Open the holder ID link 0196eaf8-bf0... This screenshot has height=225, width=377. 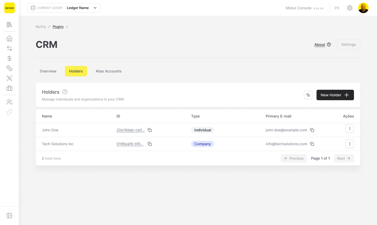(130, 144)
